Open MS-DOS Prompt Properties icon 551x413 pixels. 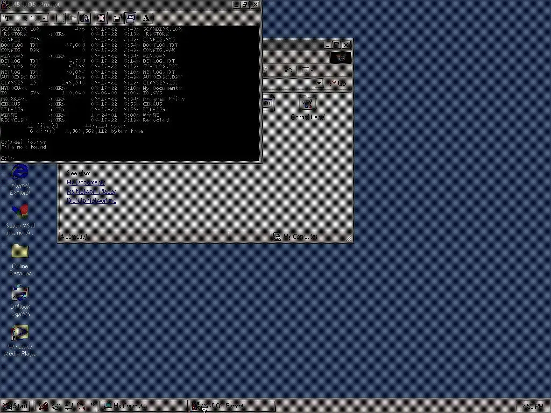(x=118, y=18)
